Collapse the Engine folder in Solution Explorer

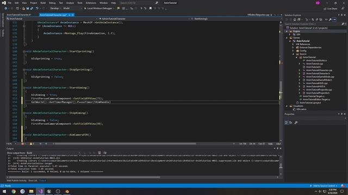[x=287, y=31]
